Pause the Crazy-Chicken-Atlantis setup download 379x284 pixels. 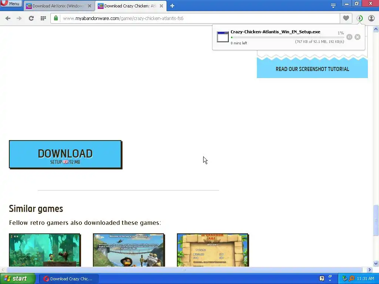[349, 37]
